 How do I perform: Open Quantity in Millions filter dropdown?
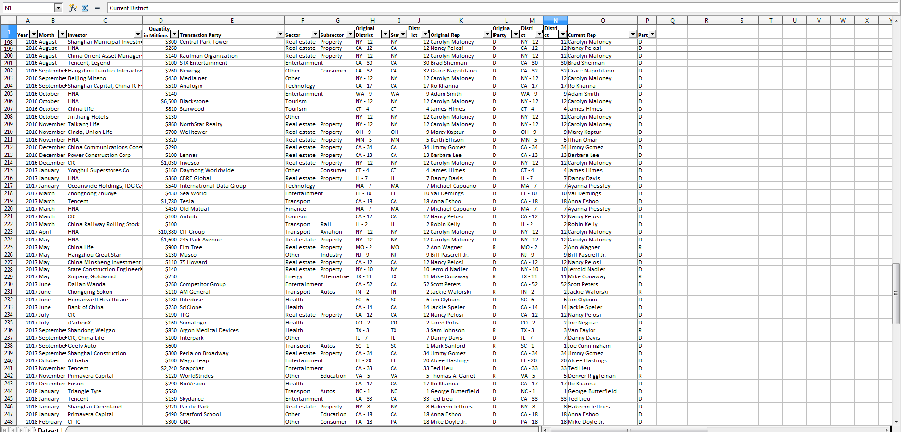coord(174,34)
